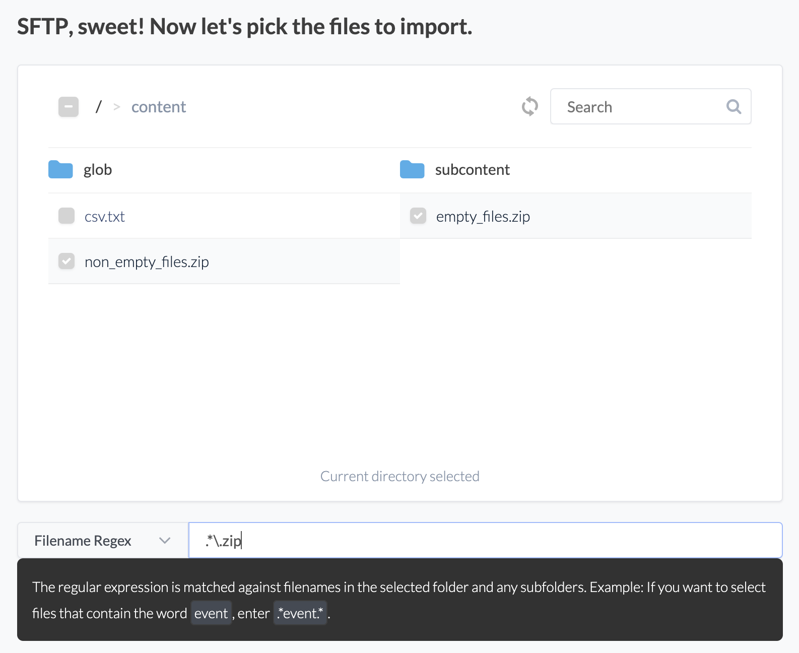799x653 pixels.
Task: Uncheck the empty_files.zip checkbox
Action: click(418, 216)
